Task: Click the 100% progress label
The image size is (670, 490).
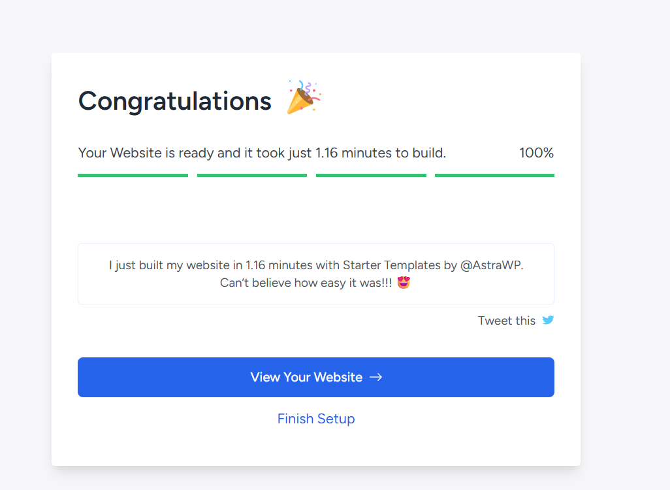Action: point(536,153)
